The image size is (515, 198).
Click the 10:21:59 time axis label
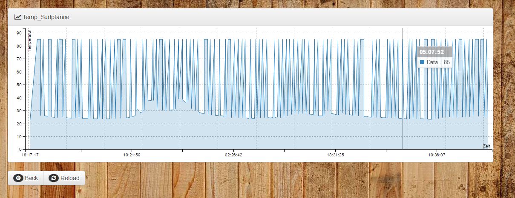[x=132, y=155]
